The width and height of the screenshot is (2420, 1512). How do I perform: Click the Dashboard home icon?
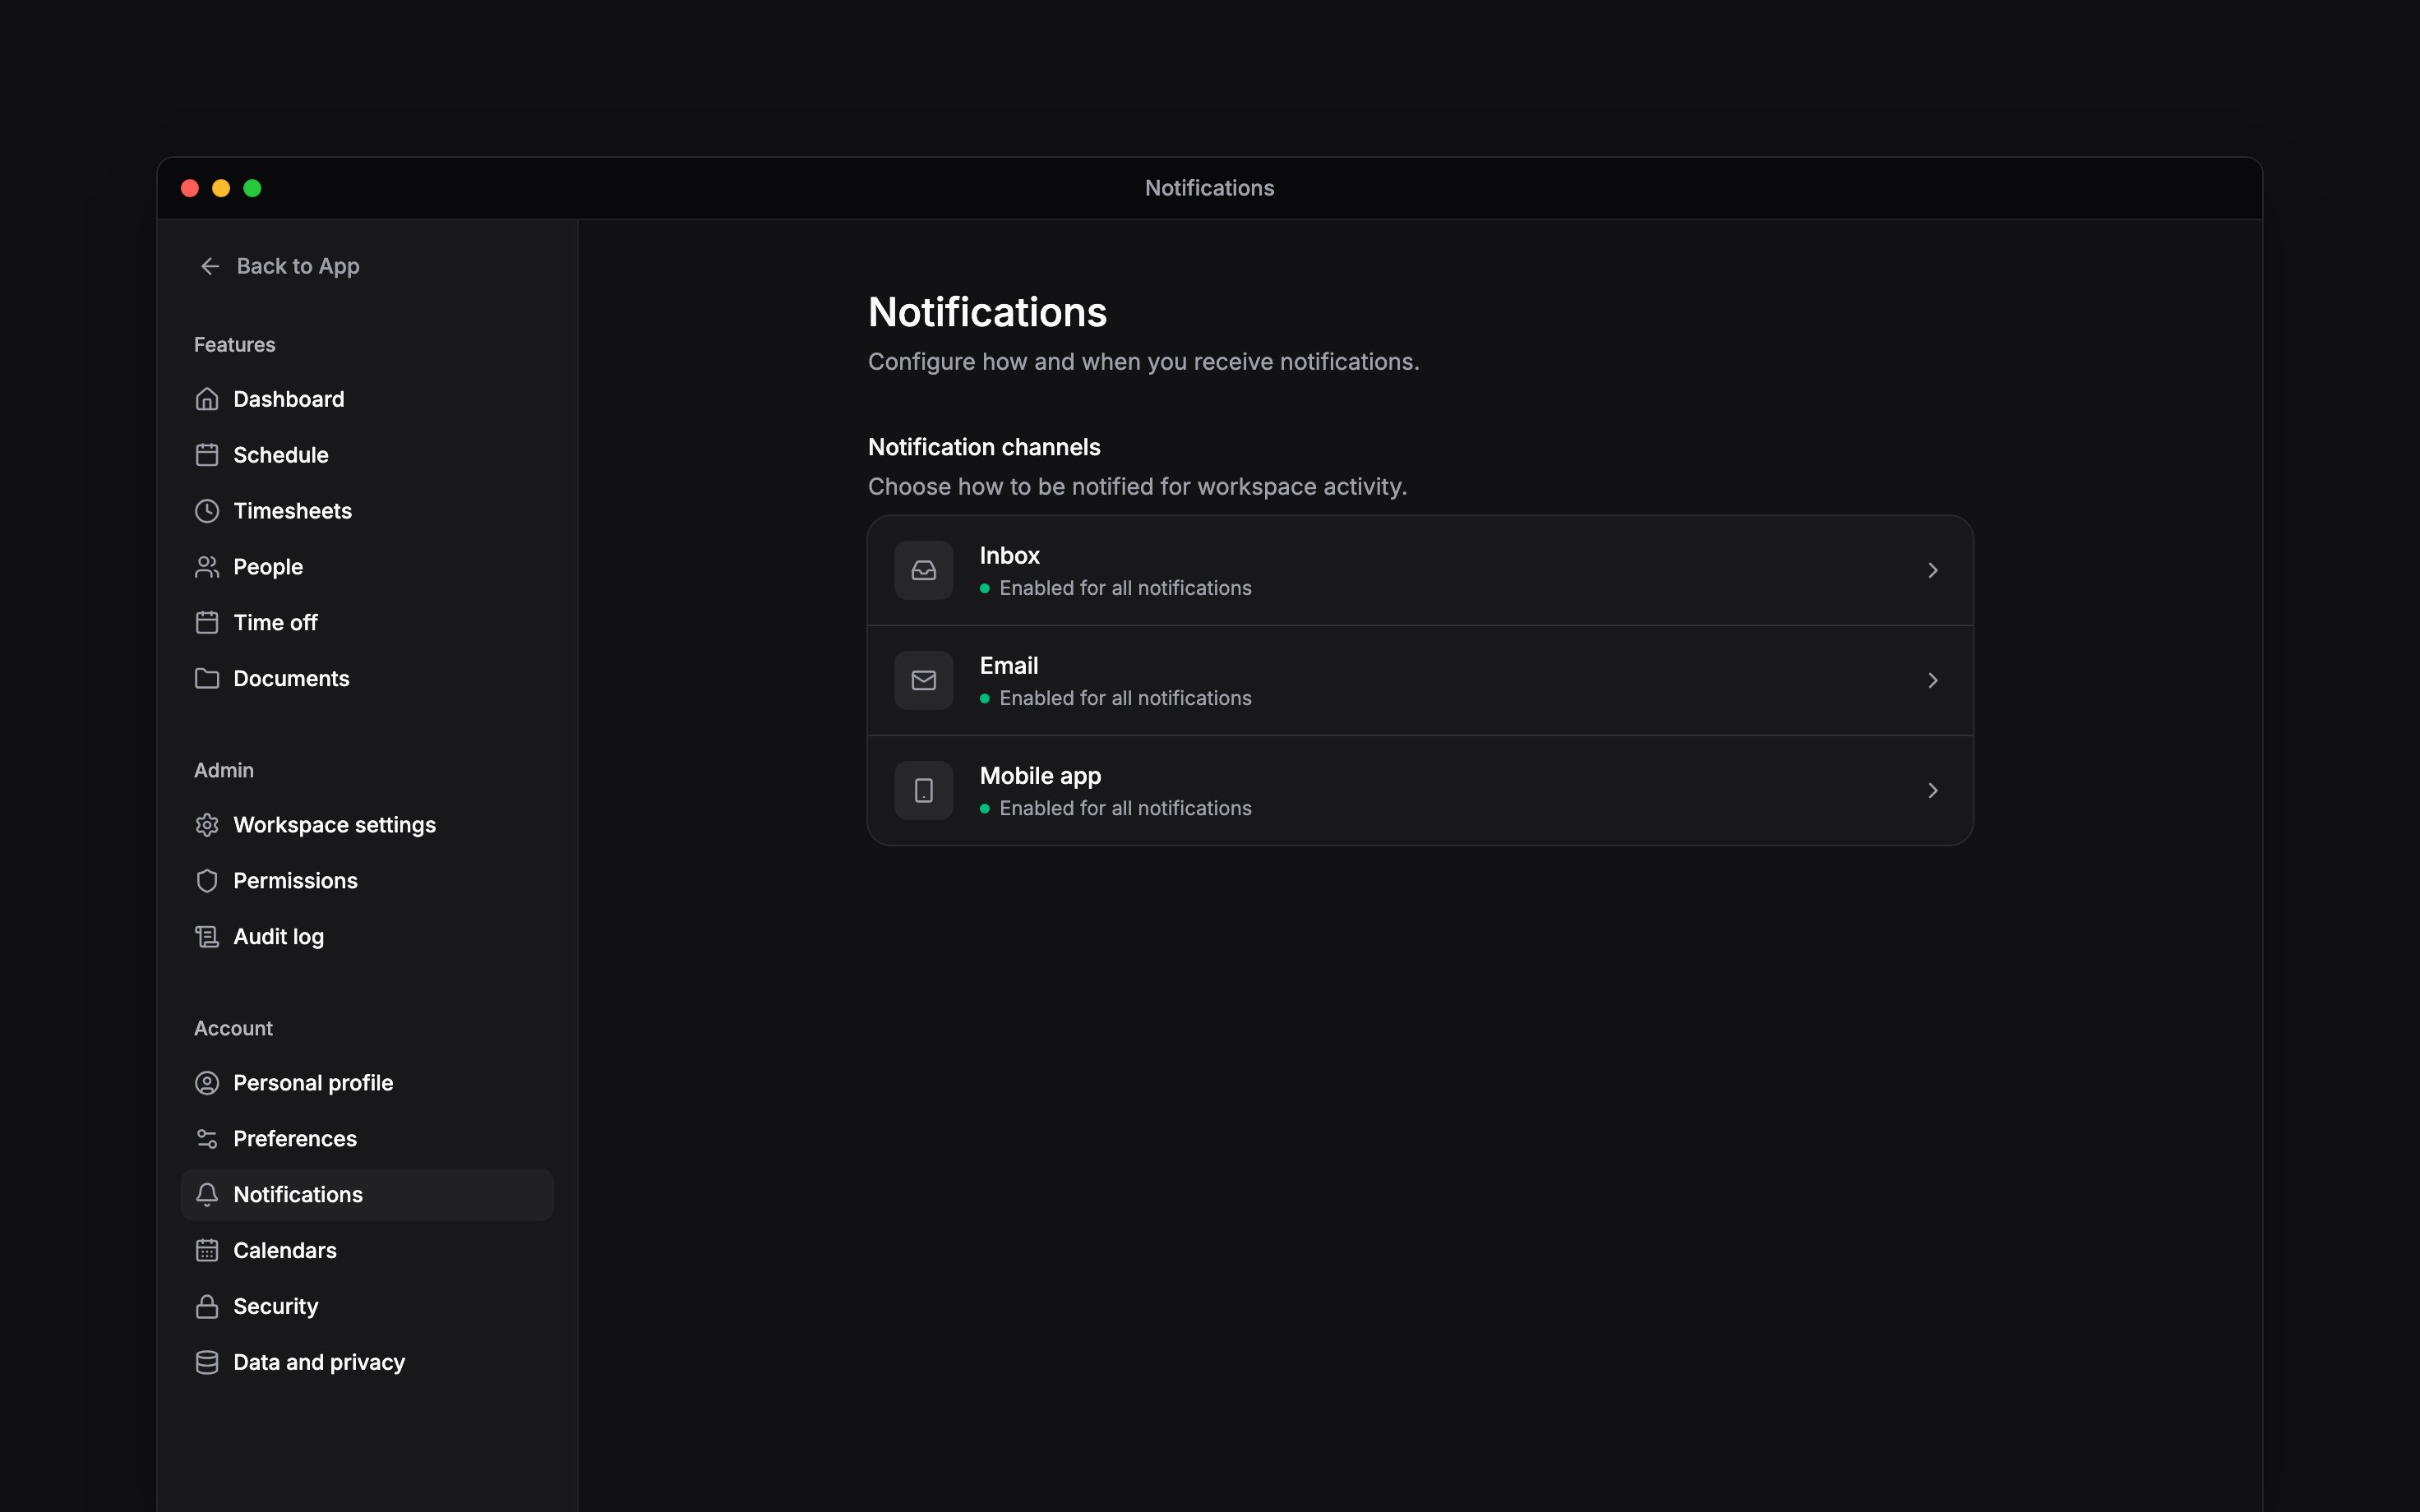207,399
